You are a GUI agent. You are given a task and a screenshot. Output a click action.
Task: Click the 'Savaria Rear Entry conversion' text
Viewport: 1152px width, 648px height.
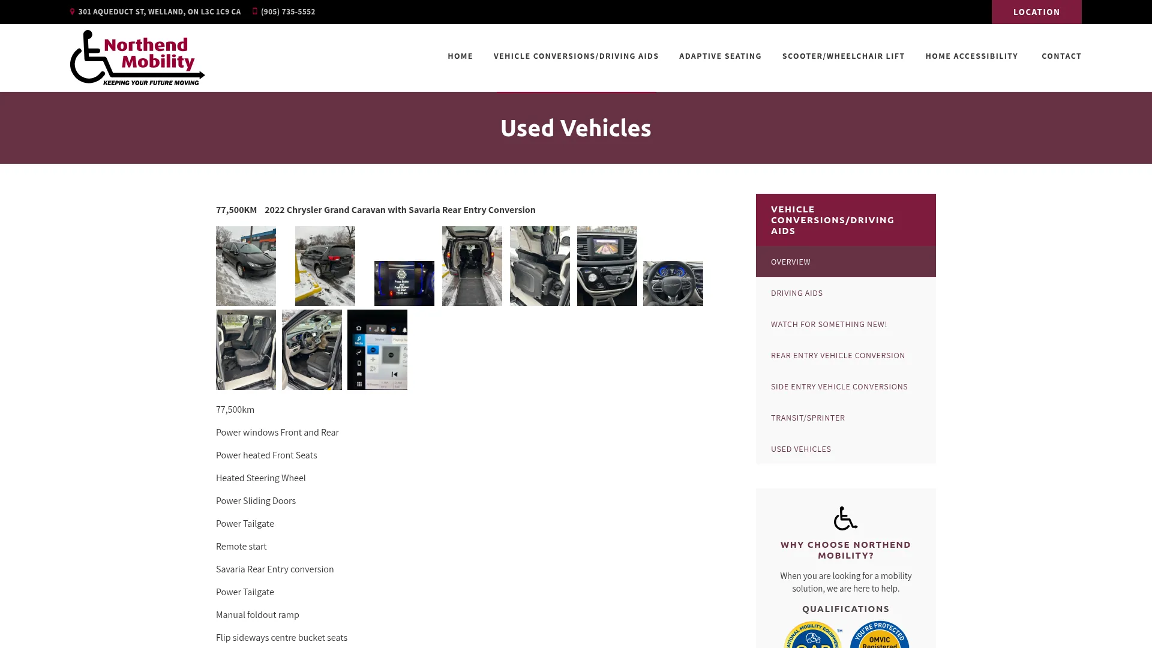[x=275, y=569]
